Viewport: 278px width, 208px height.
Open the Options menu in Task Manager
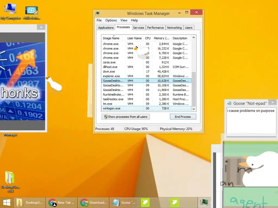point(111,20)
